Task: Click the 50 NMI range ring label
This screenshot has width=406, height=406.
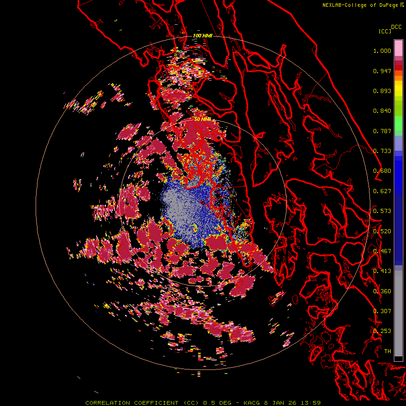Action: [x=203, y=120]
